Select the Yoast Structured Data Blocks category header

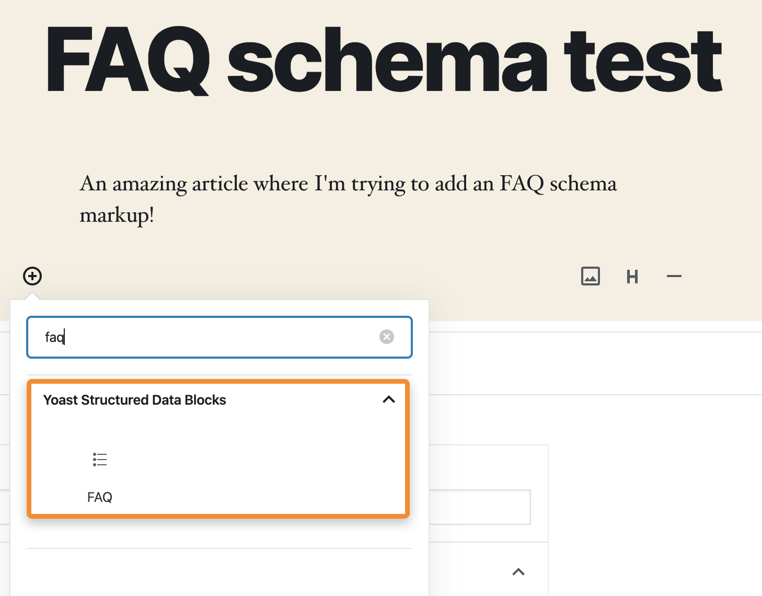(134, 399)
